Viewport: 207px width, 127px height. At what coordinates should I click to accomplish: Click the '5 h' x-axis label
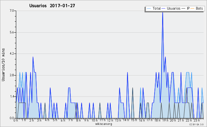[55, 120]
